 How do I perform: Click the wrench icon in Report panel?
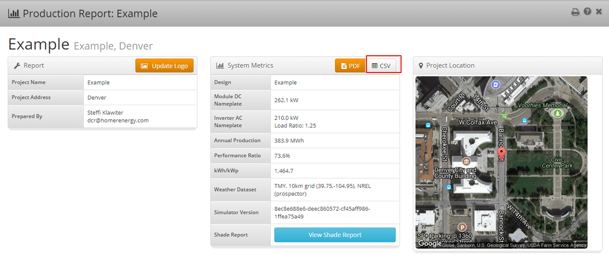(17, 66)
